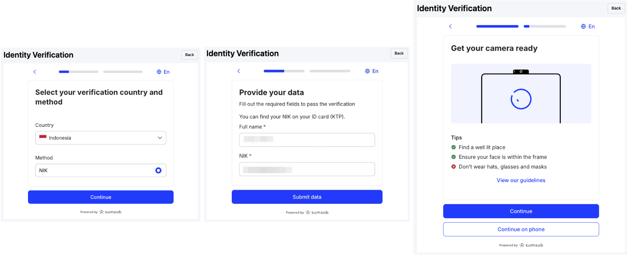The height and width of the screenshot is (255, 628).
Task: Click the NIK number input field
Action: 307,169
